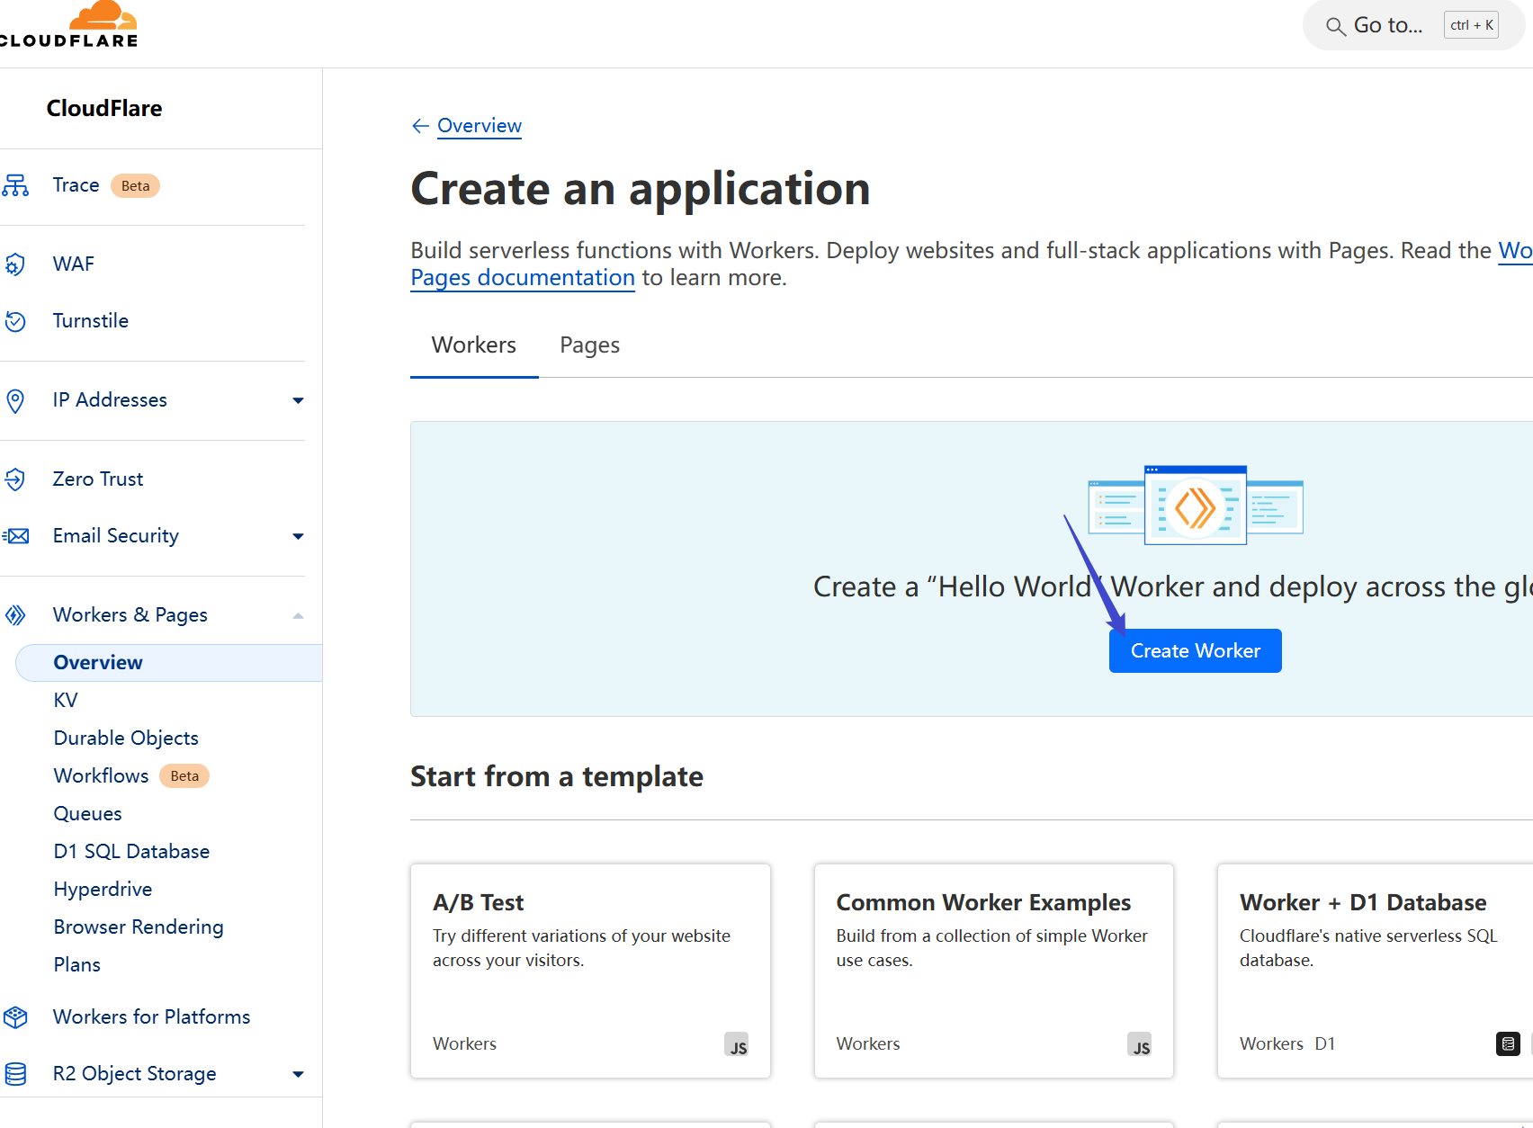Viewport: 1533px width, 1128px height.
Task: Open Durable Objects in the sidebar
Action: pos(126,739)
